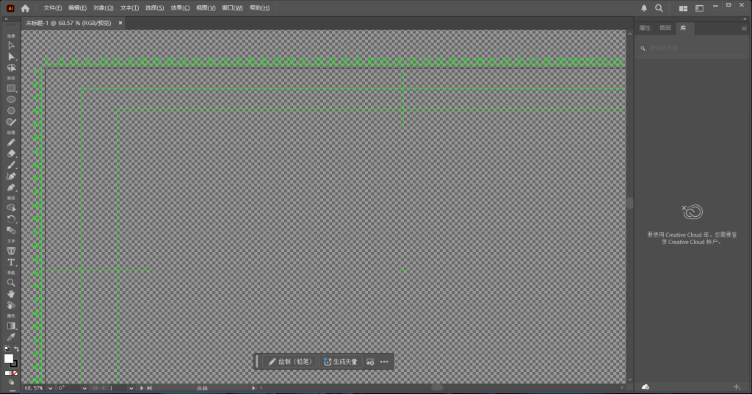752x394 pixels.
Task: Open the 窗口(W) menu
Action: 232,7
